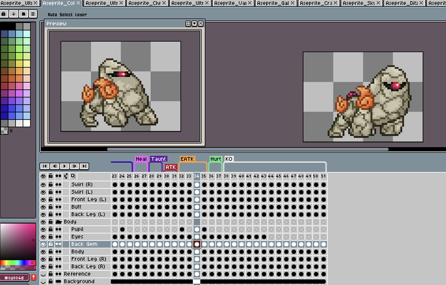Toggle lock for all layers in header
This screenshot has height=285, width=446.
click(x=51, y=176)
